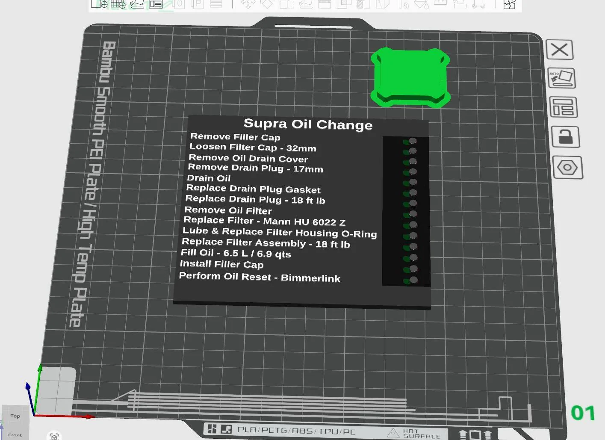This screenshot has height=440, width=605.
Task: Click the Arrange all objects toolbar icon
Action: (156, 4)
